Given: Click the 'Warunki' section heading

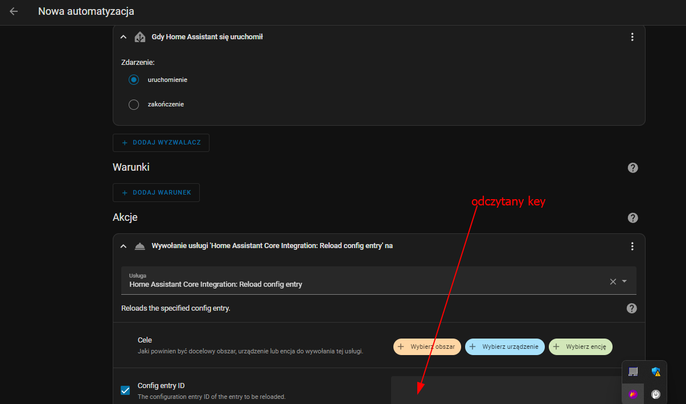Looking at the screenshot, I should (x=131, y=167).
